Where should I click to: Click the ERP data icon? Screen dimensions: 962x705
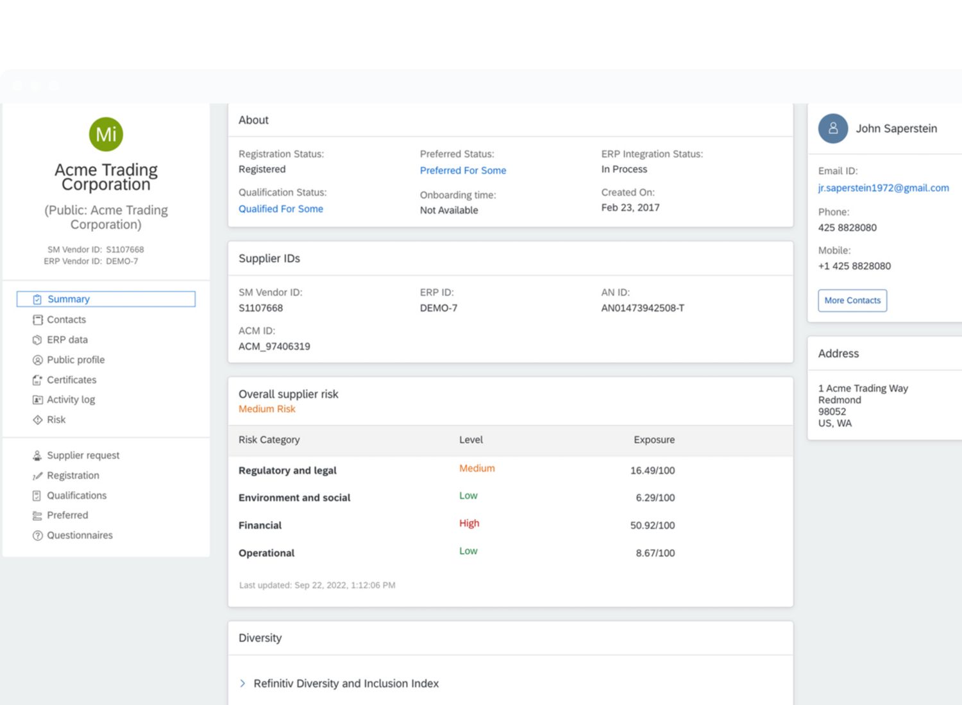point(37,340)
